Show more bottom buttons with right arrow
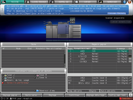This screenshot has height=100, width=133. (x=131, y=95)
